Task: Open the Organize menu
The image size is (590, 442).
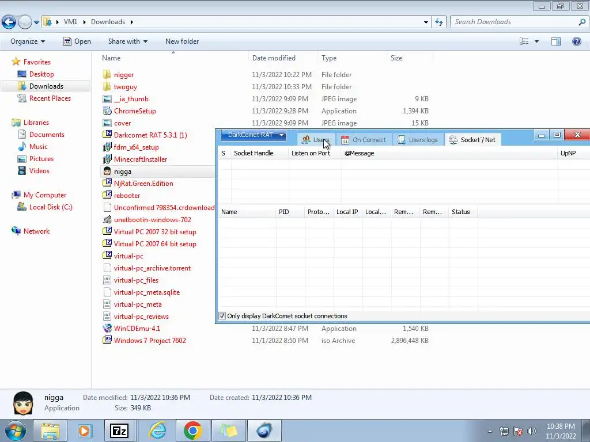Action: point(28,41)
